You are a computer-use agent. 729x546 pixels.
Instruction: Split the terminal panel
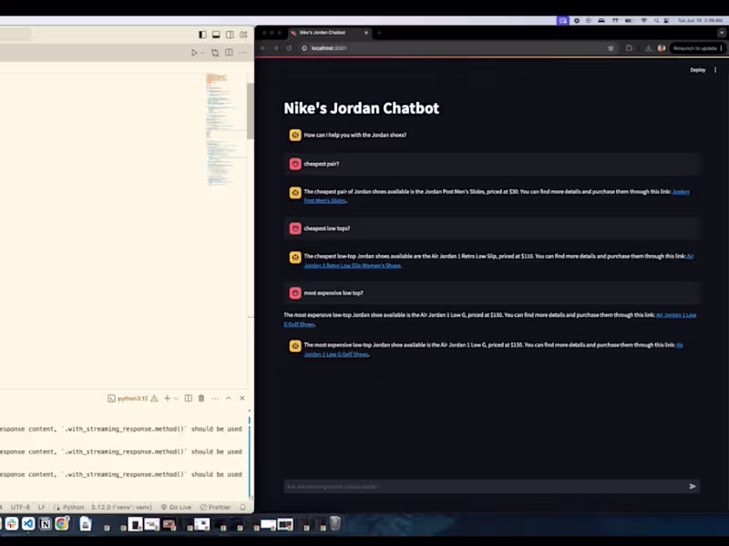click(x=189, y=398)
